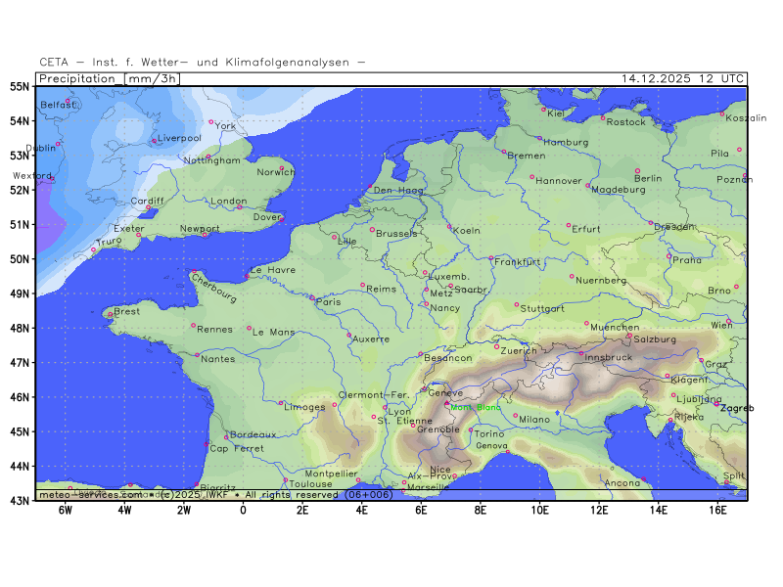This screenshot has height=587, width=783.
Task: Select the Hannover city label
Action: point(559,181)
